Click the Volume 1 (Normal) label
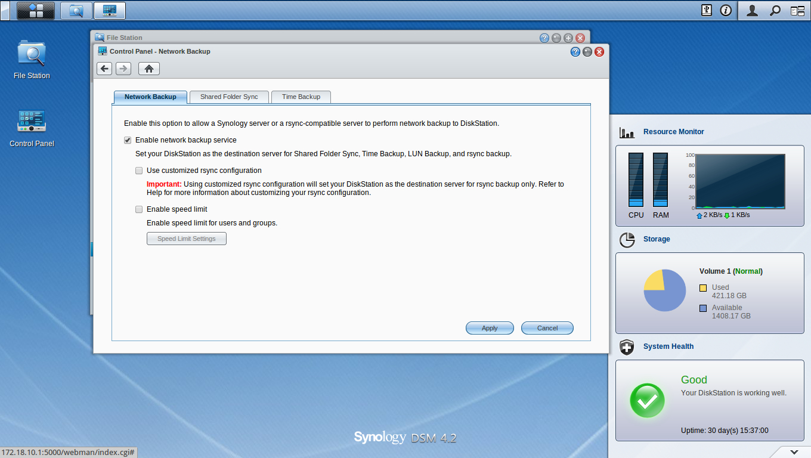This screenshot has width=811, height=458. tap(731, 271)
